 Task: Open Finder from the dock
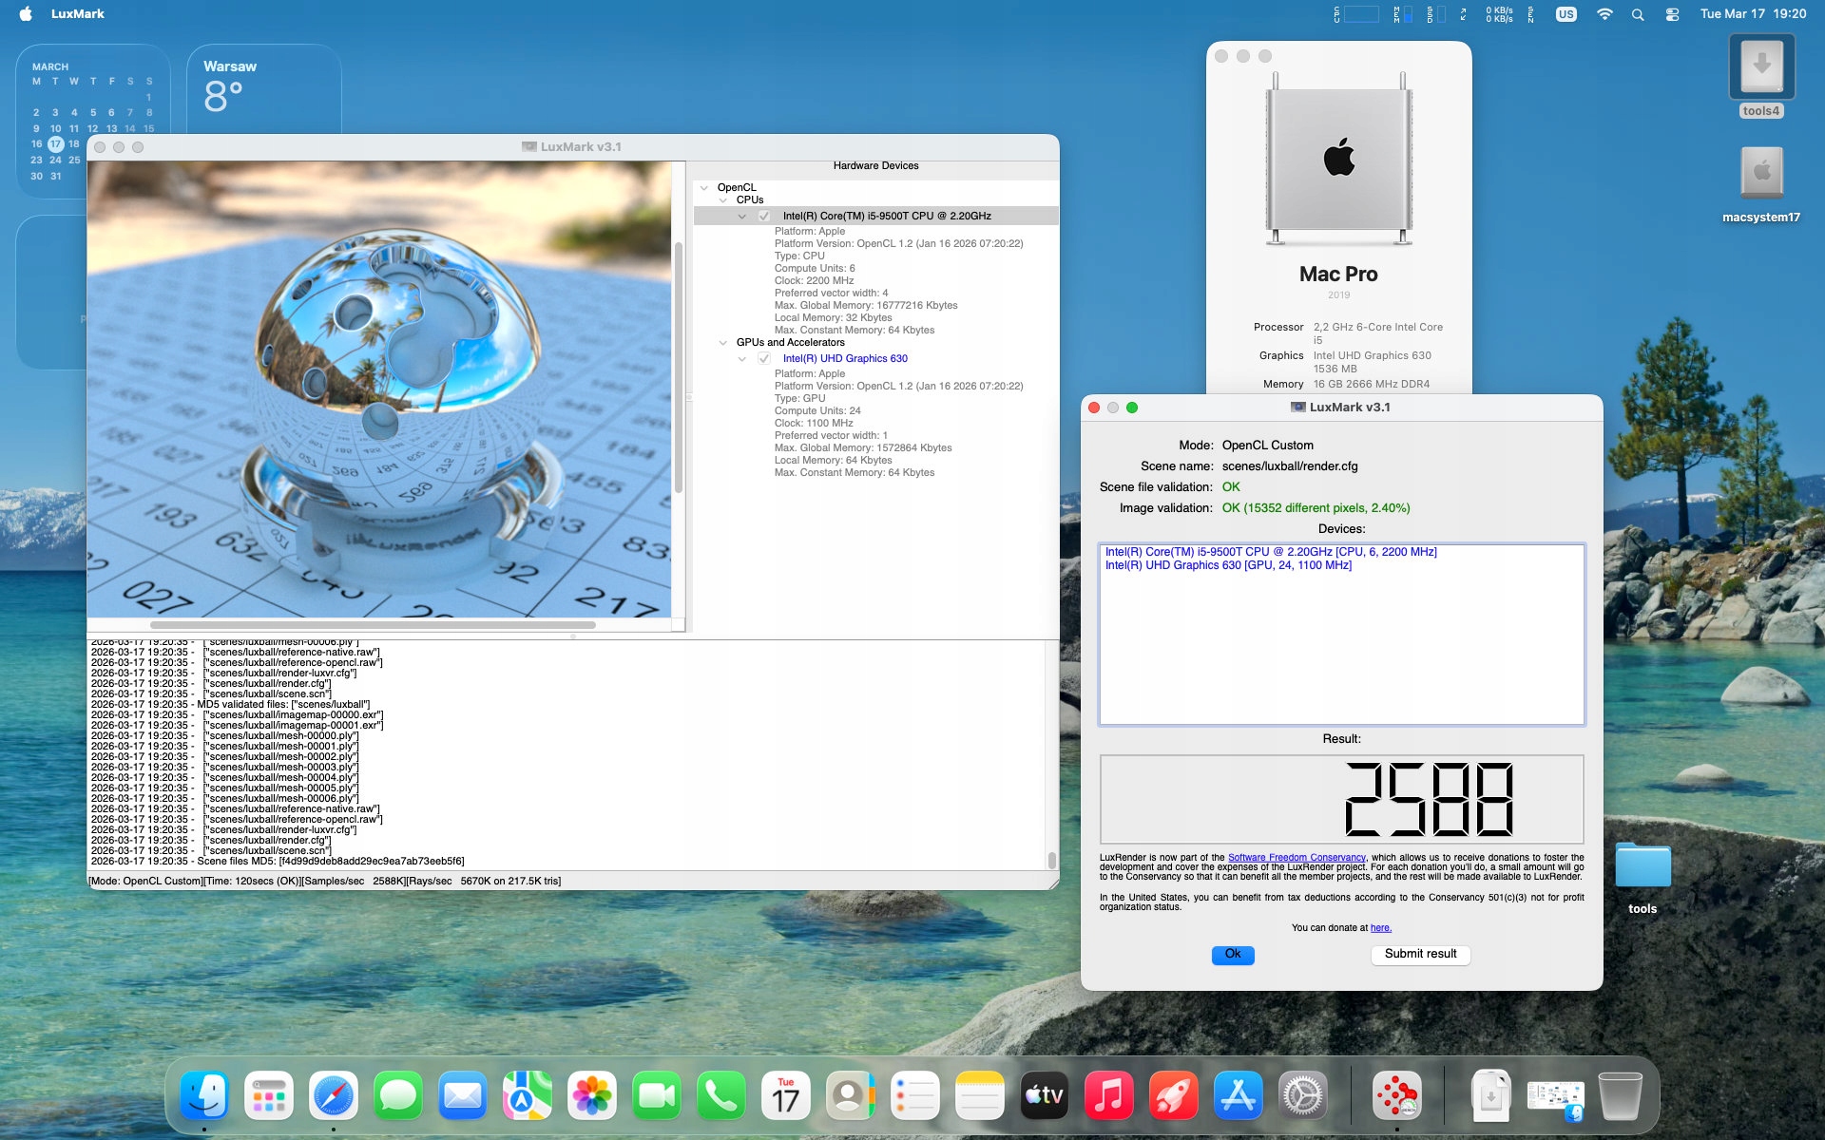[x=204, y=1096]
